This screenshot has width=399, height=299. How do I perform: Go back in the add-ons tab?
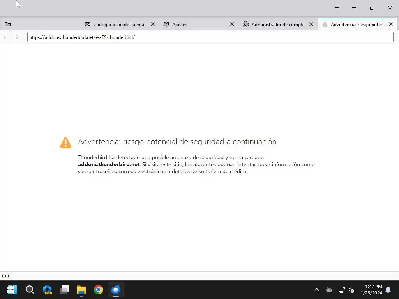point(5,37)
